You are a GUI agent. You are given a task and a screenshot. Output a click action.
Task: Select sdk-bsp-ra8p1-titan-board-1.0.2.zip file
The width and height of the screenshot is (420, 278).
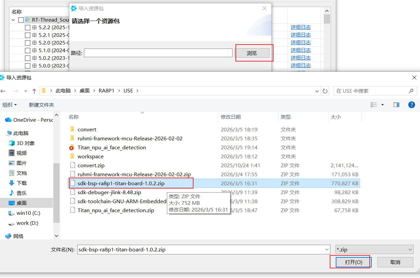[x=121, y=183]
